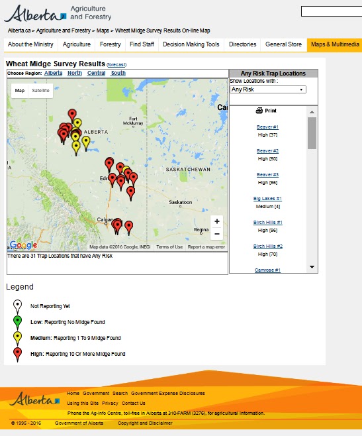Choose the Central region link
Image resolution: width=362 pixels, height=436 pixels.
tap(96, 73)
